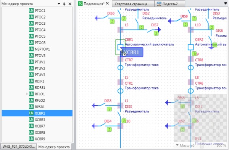Click the minimap overview thumbnail
Screen dimensions: 229x150
coord(200,118)
